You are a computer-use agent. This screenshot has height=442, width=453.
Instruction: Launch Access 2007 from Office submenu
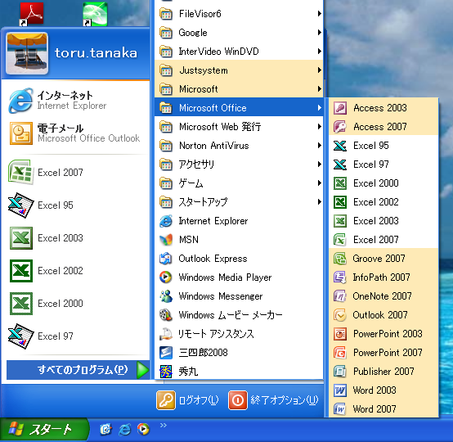pyautogui.click(x=383, y=127)
